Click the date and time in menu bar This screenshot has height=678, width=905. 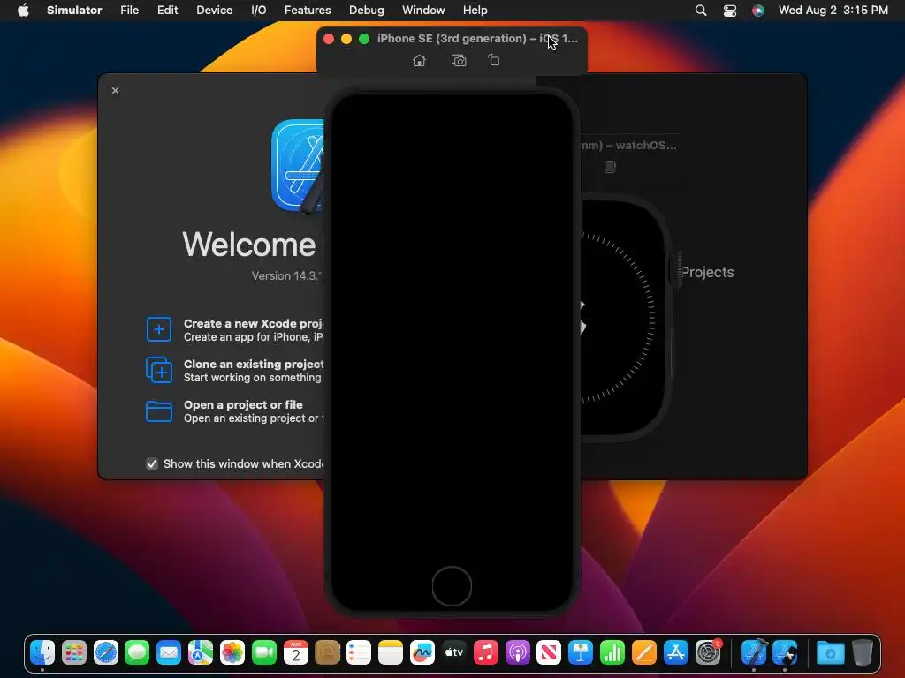833,10
